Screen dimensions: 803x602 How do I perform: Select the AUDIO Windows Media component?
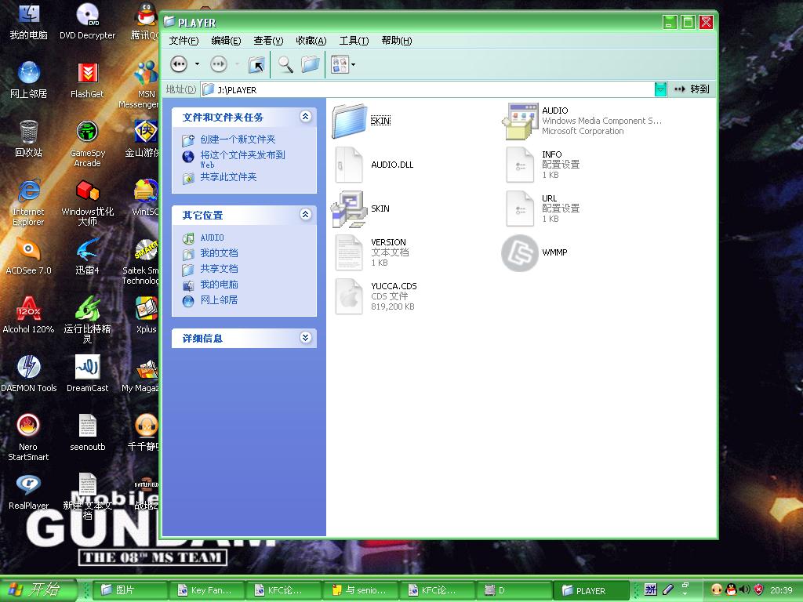(582, 121)
